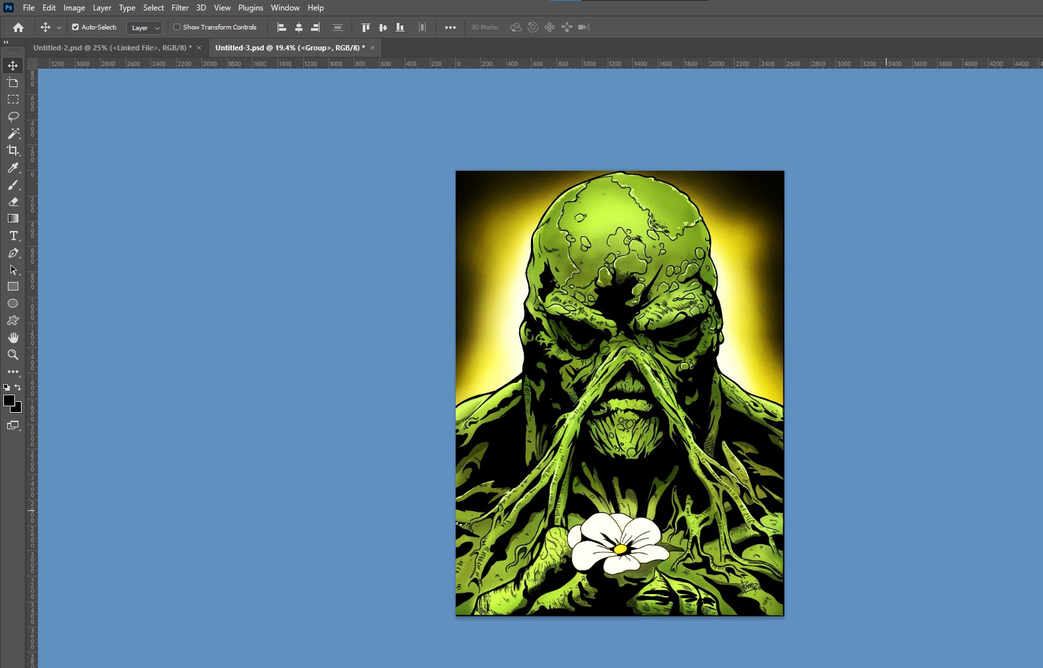Align right edges in options bar
This screenshot has width=1043, height=668.
pos(316,27)
